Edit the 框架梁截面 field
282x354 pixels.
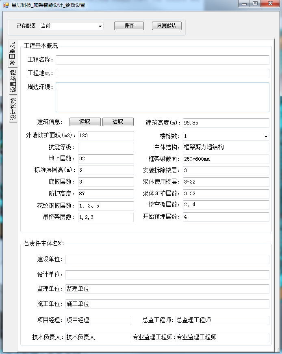(226, 159)
